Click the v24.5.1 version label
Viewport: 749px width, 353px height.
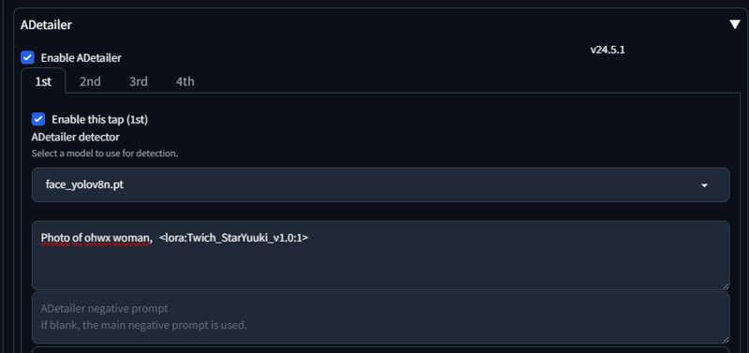point(608,50)
